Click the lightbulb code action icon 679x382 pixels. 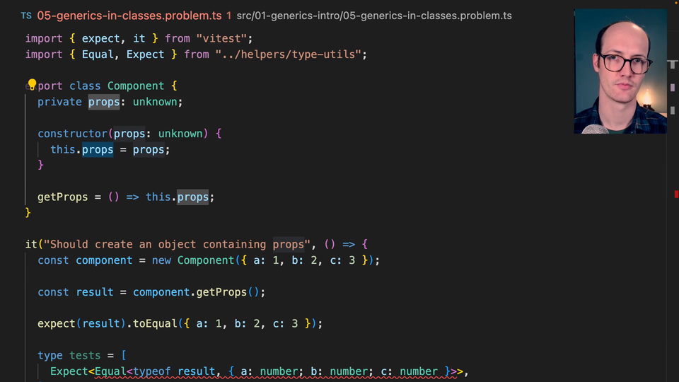(x=32, y=85)
